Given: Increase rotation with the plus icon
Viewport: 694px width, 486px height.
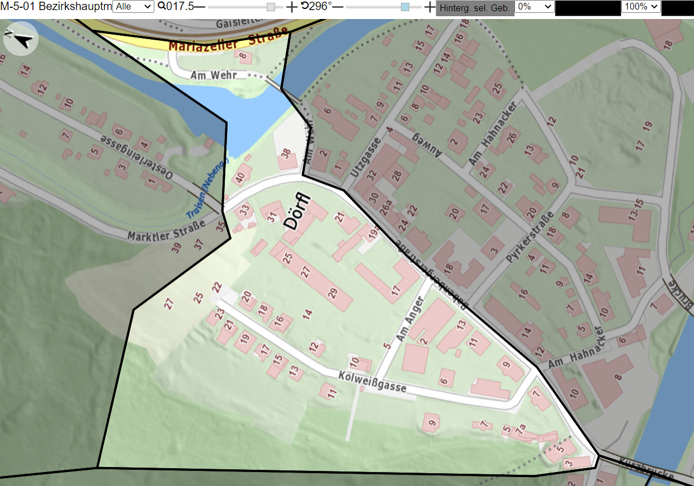Looking at the screenshot, I should click(x=429, y=7).
